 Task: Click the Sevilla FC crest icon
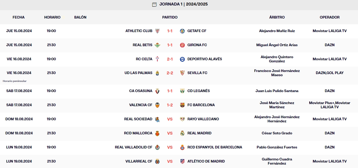point(182,73)
